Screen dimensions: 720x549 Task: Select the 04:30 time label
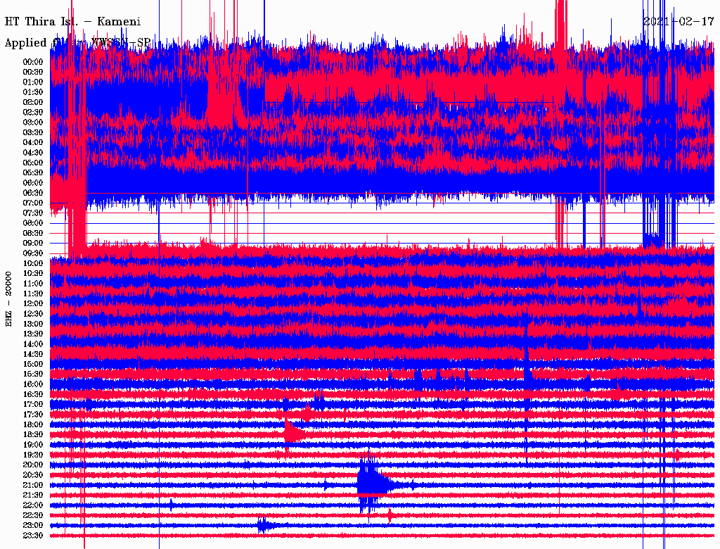pos(33,153)
